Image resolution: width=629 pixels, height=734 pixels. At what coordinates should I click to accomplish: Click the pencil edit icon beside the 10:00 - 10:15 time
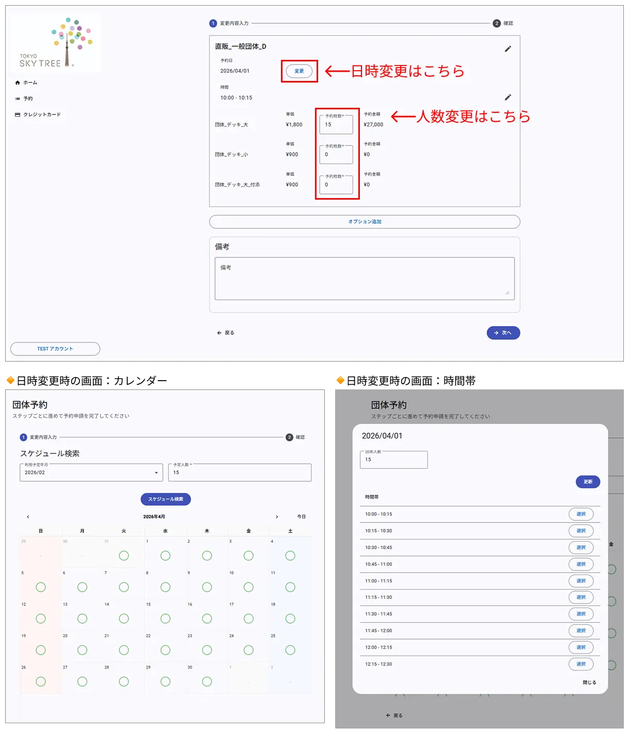pos(507,97)
